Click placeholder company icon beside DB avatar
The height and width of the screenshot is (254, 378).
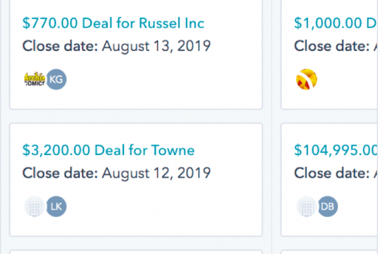[306, 205]
